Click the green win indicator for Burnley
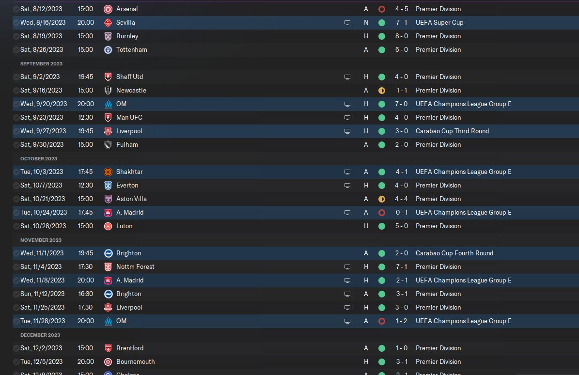Image resolution: width=579 pixels, height=375 pixels. tap(381, 36)
